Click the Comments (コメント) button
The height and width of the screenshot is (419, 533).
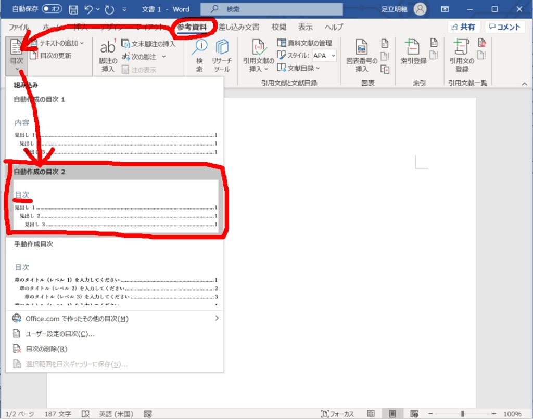click(x=504, y=27)
